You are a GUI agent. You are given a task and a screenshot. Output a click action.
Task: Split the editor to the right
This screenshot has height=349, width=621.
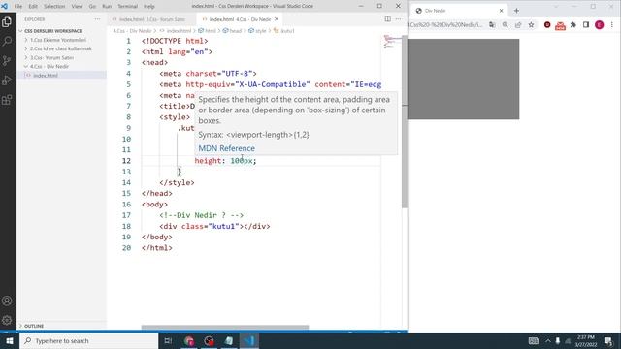[388, 19]
